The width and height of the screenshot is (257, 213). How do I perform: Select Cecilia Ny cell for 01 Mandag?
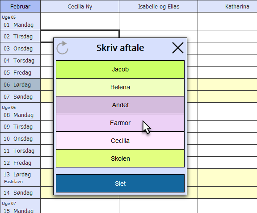80,21
